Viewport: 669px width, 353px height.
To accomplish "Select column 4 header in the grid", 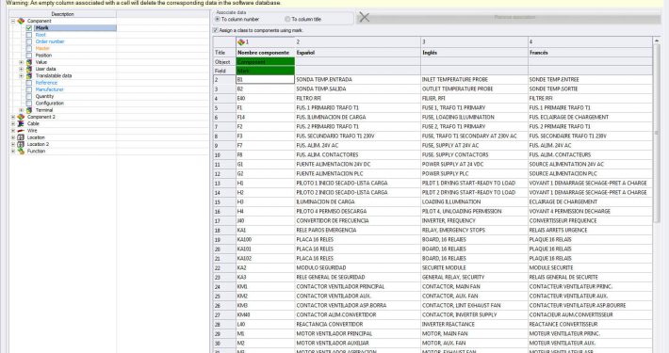I will (590, 41).
